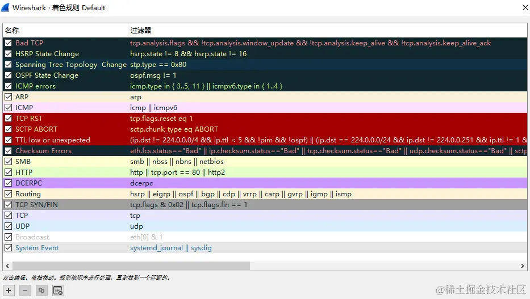Click filter 'ospf.msg != 1'

click(x=153, y=75)
